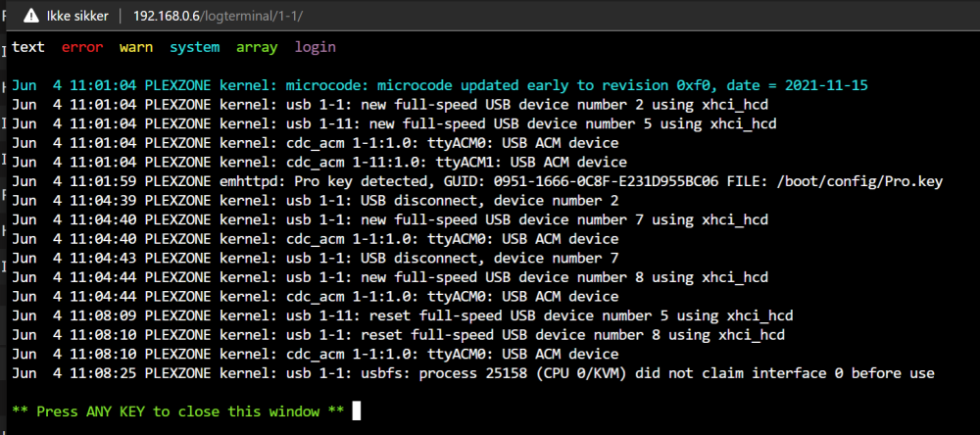
Task: Click the USB disconnect device number 7 line
Action: point(316,259)
